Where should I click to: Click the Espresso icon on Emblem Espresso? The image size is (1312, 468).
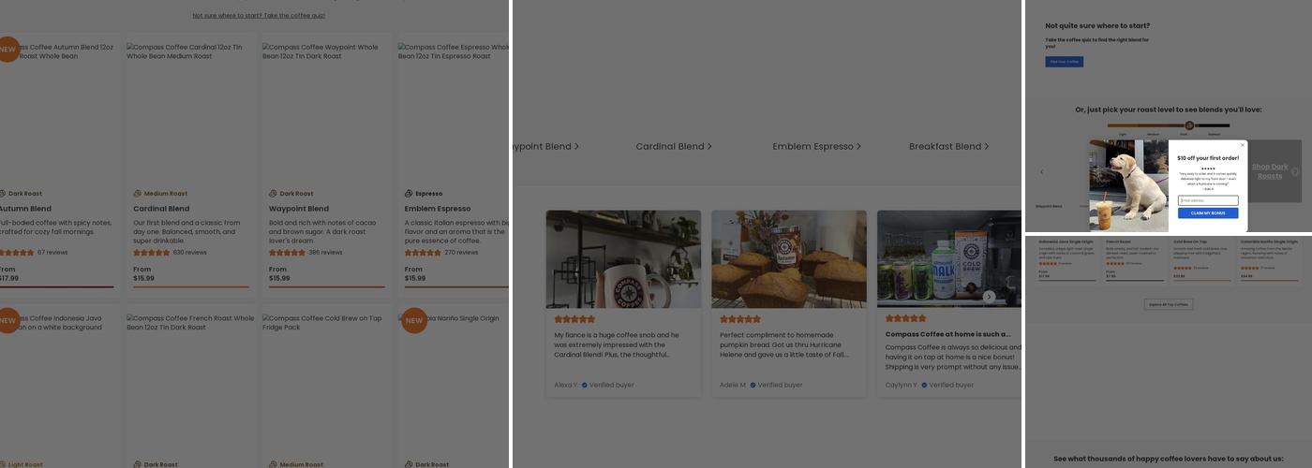tap(409, 194)
